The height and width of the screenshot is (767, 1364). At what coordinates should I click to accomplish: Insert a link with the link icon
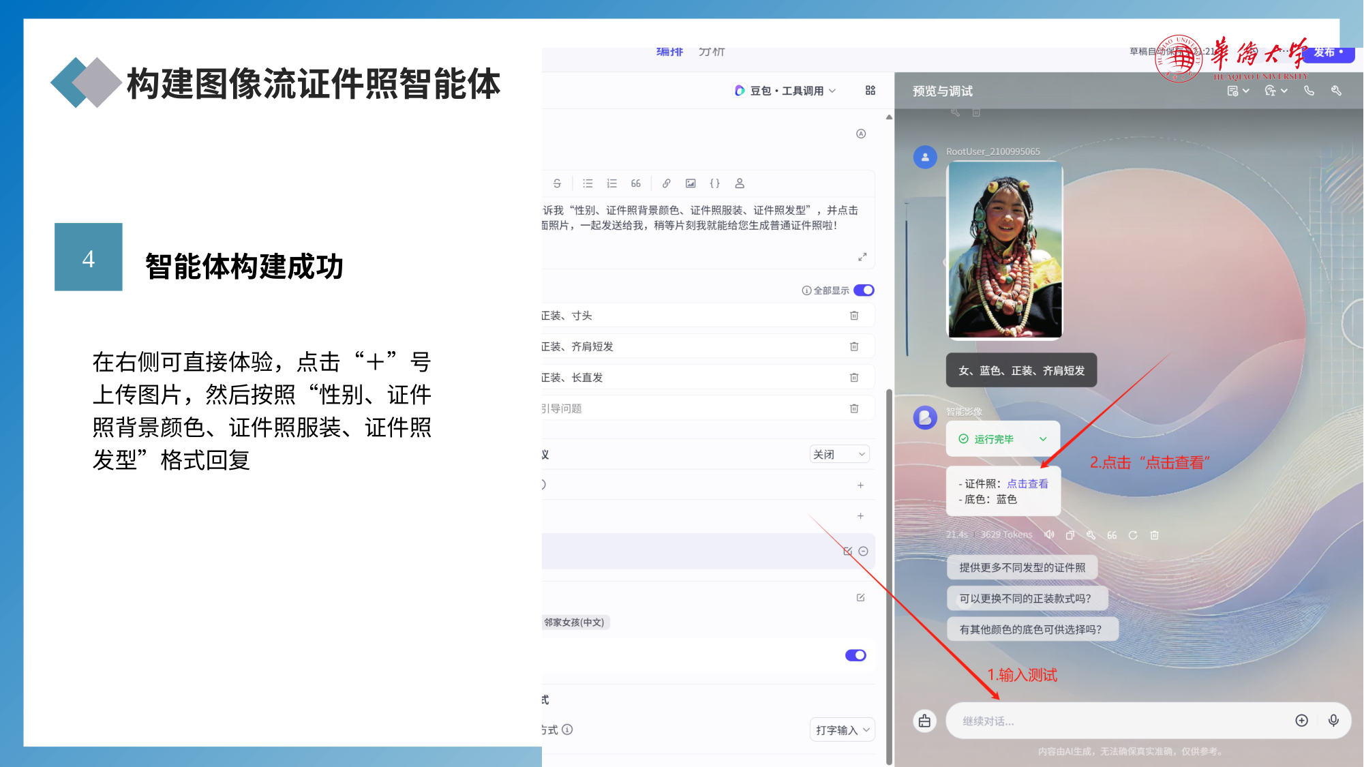[667, 183]
